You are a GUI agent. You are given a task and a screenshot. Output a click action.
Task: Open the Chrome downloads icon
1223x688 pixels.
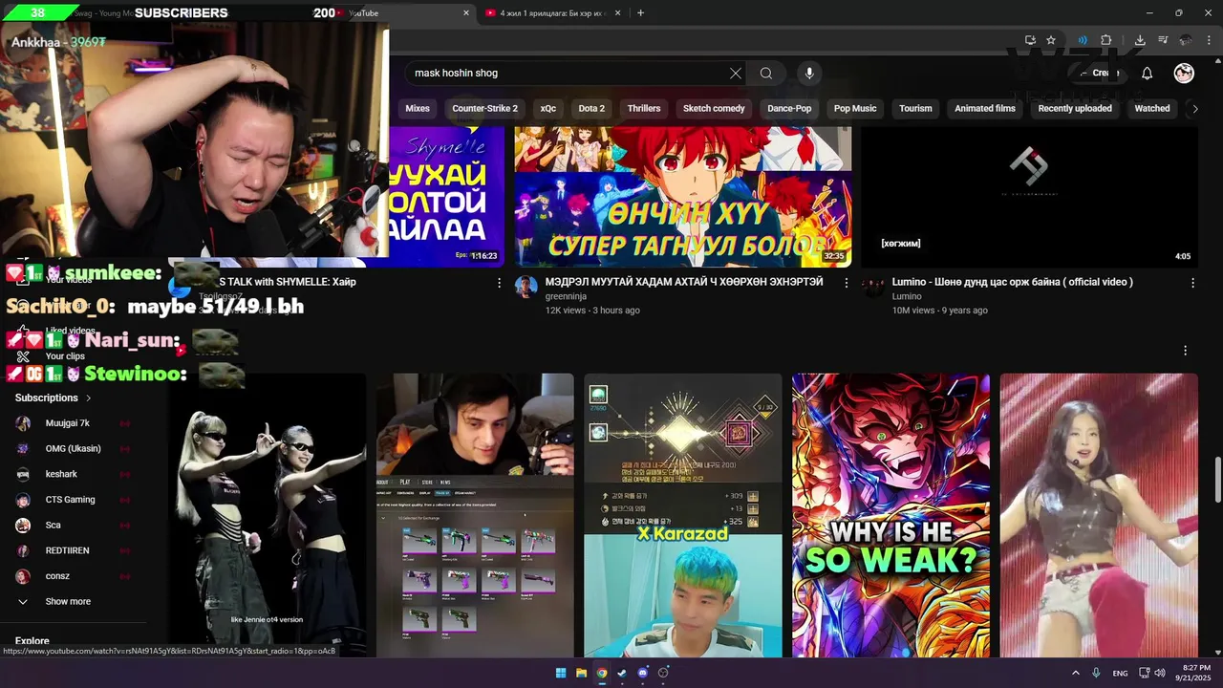pos(1140,40)
